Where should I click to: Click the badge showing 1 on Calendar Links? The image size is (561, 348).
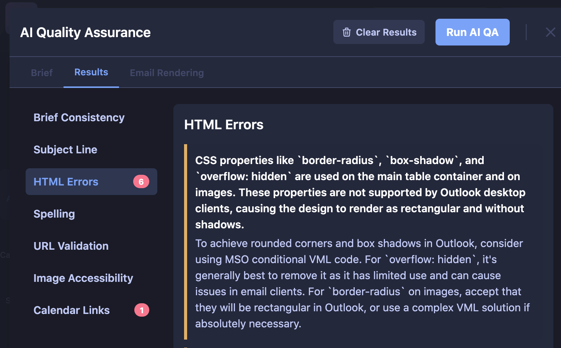(142, 310)
